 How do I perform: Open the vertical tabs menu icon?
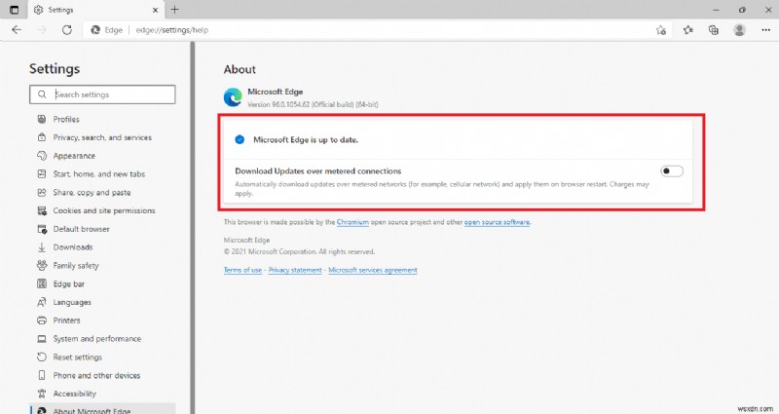[15, 10]
